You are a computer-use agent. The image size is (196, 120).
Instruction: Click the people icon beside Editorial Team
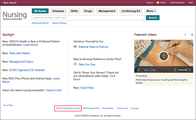click(x=75, y=47)
